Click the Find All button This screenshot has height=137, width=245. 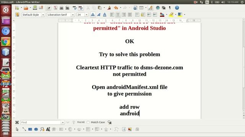coord(81,122)
